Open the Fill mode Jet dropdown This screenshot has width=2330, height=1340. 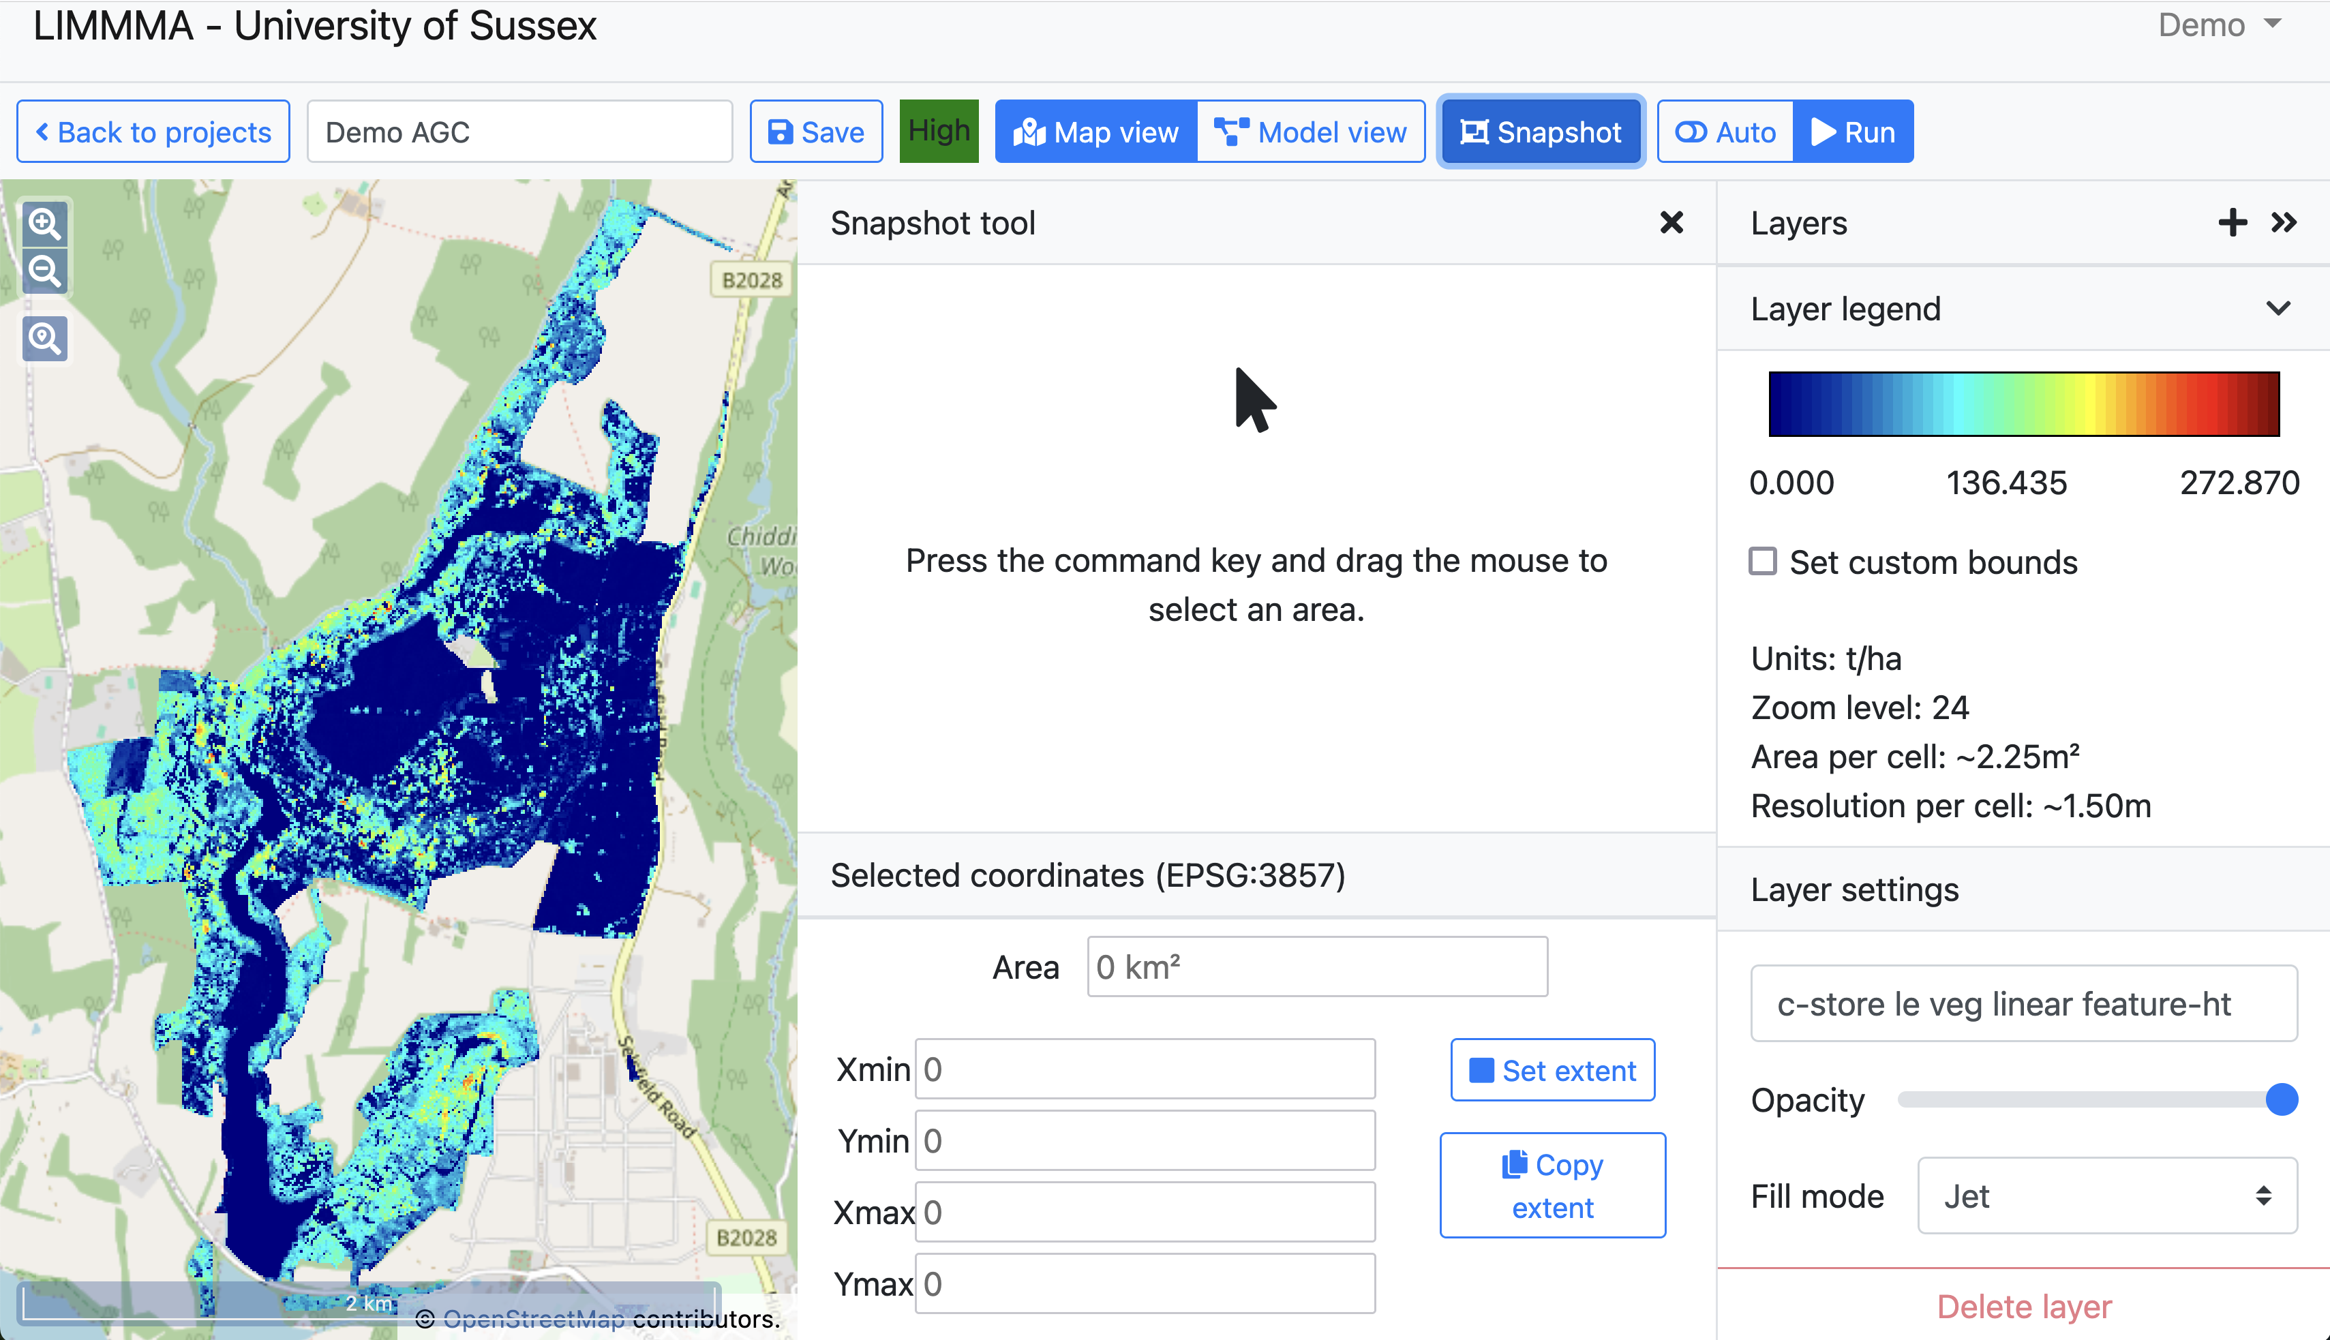point(2106,1196)
